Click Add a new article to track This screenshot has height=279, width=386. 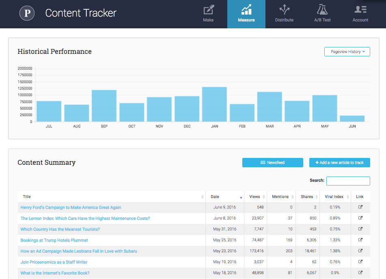(x=339, y=162)
